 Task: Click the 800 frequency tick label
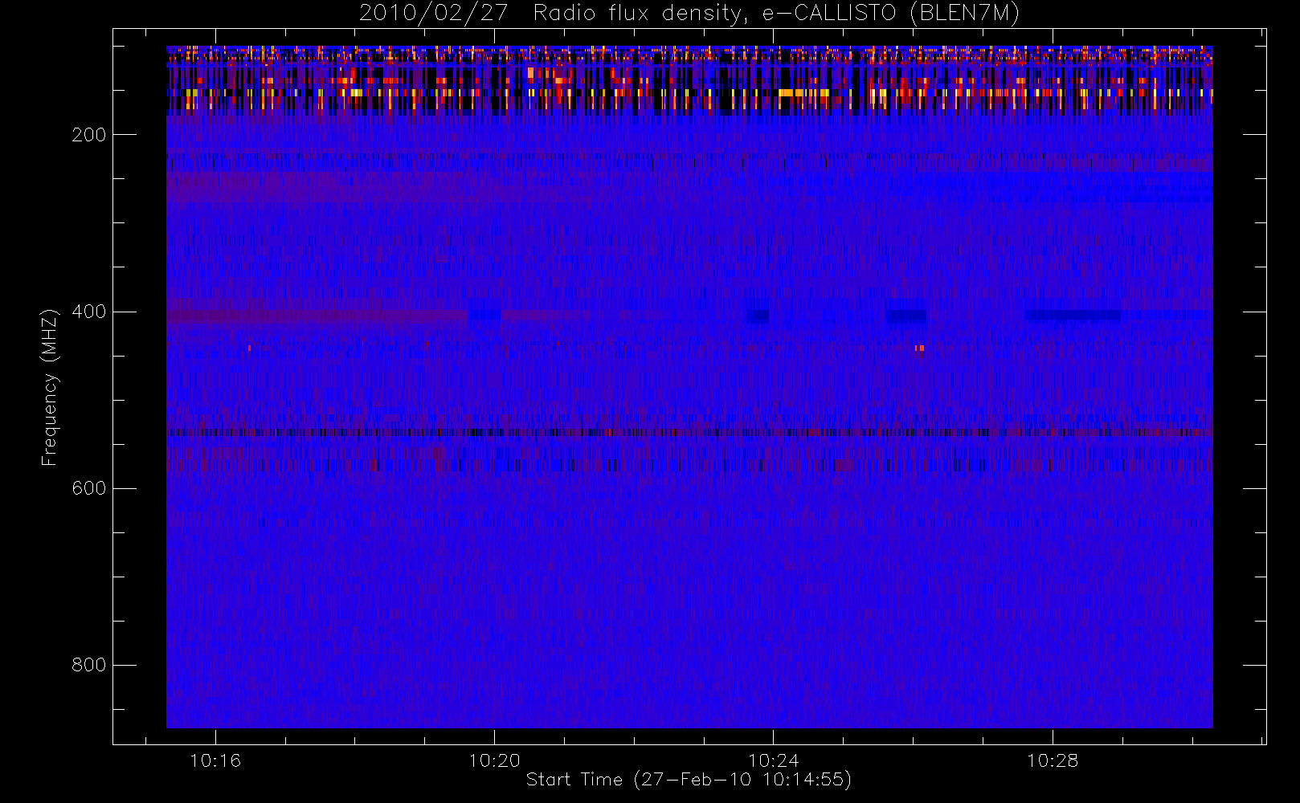coord(89,665)
